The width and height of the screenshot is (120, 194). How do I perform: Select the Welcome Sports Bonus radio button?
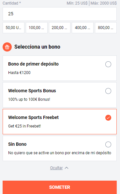click(108, 91)
